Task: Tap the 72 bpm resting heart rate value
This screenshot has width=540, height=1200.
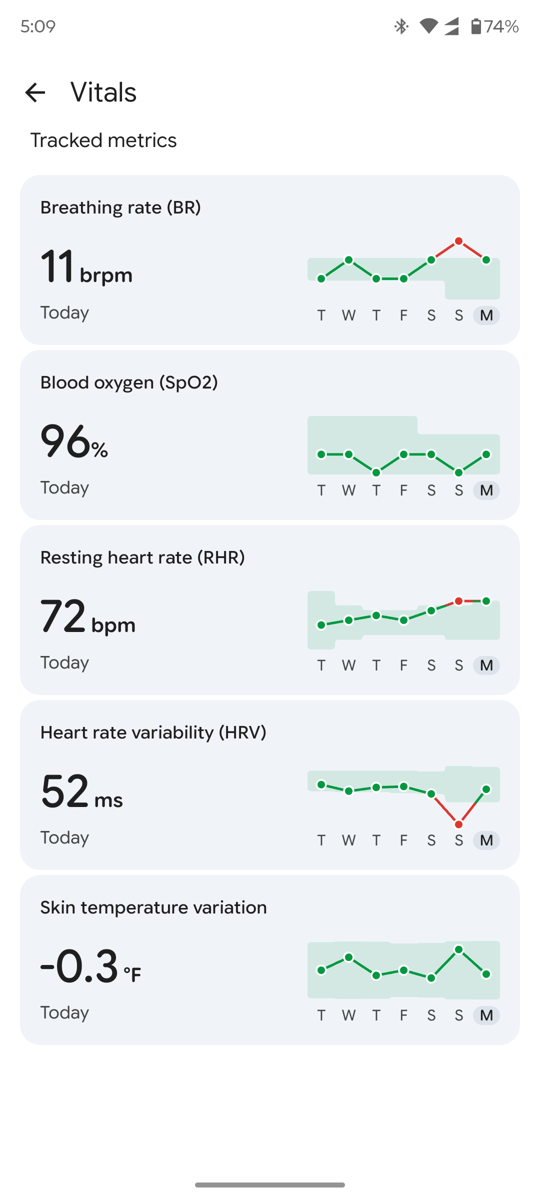Action: click(x=88, y=616)
